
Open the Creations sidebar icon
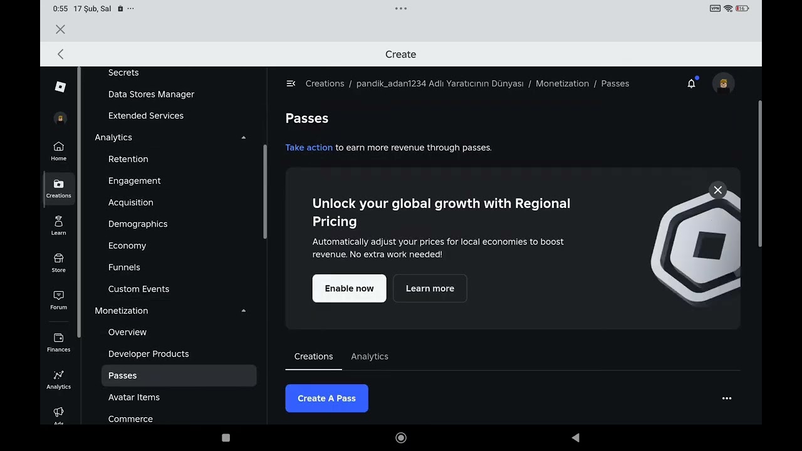point(59,188)
